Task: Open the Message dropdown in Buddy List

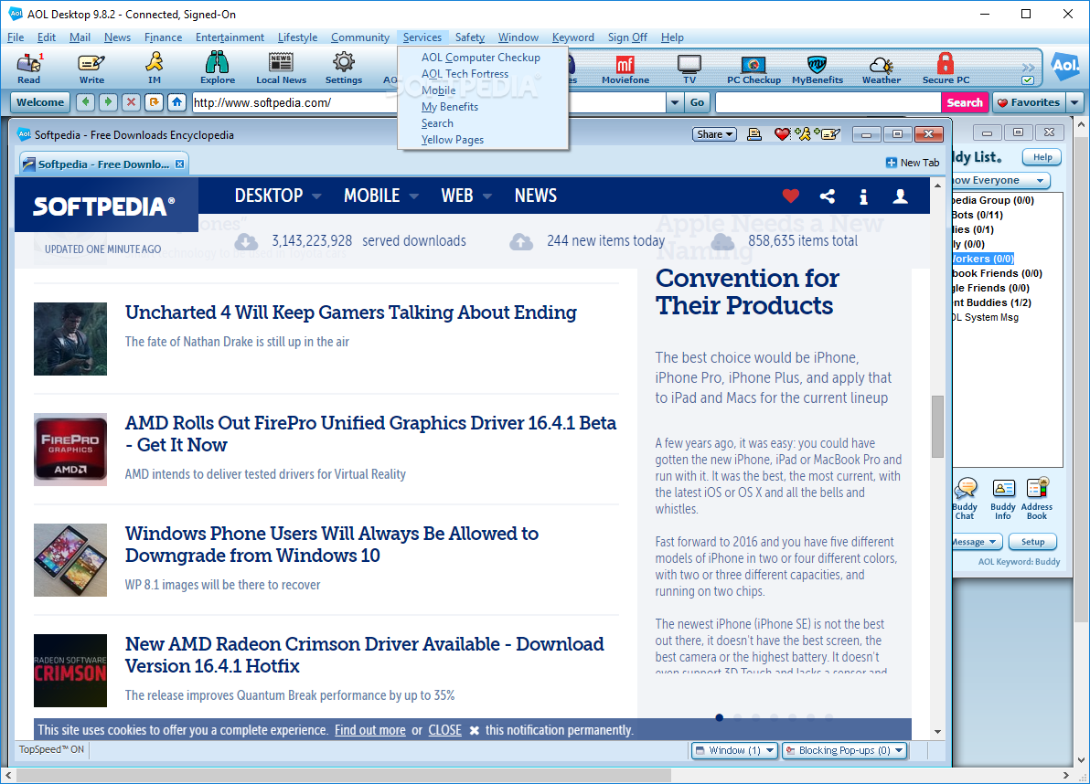Action: [x=976, y=542]
